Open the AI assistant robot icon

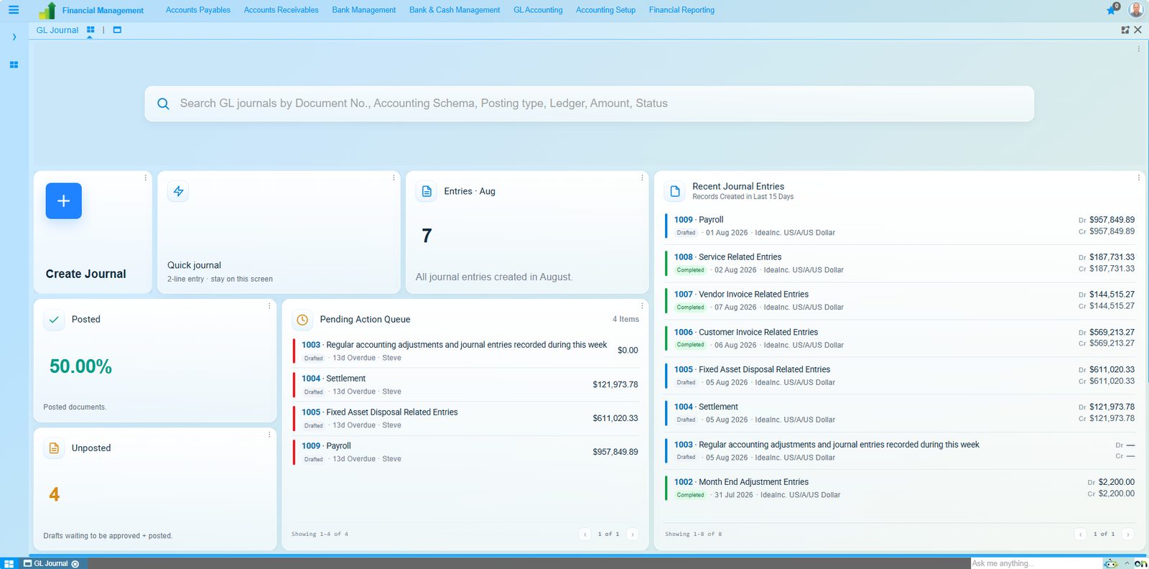coord(1111,563)
